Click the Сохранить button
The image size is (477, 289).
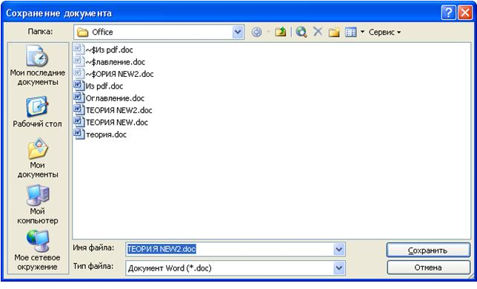pyautogui.click(x=428, y=250)
